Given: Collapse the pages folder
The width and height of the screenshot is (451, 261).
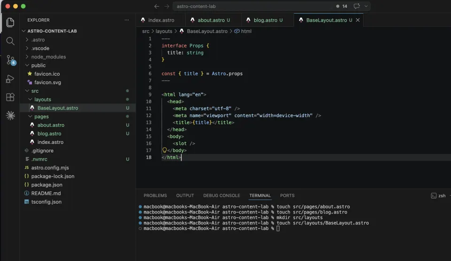Looking at the screenshot, I should point(30,116).
